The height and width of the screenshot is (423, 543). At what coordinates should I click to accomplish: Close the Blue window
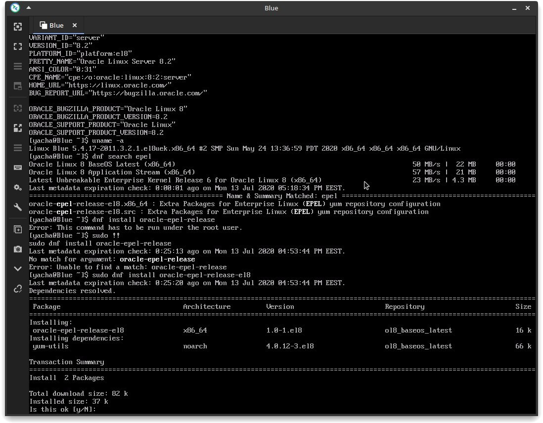527,7
